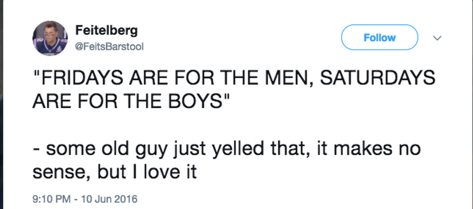Click the dash before "some old guy"

(x=37, y=150)
